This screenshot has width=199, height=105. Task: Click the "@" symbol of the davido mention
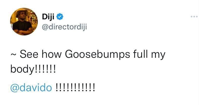click(14, 88)
